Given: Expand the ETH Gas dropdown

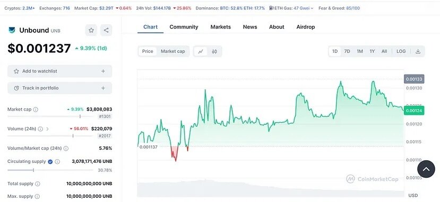Looking at the screenshot, I should coord(312,8).
